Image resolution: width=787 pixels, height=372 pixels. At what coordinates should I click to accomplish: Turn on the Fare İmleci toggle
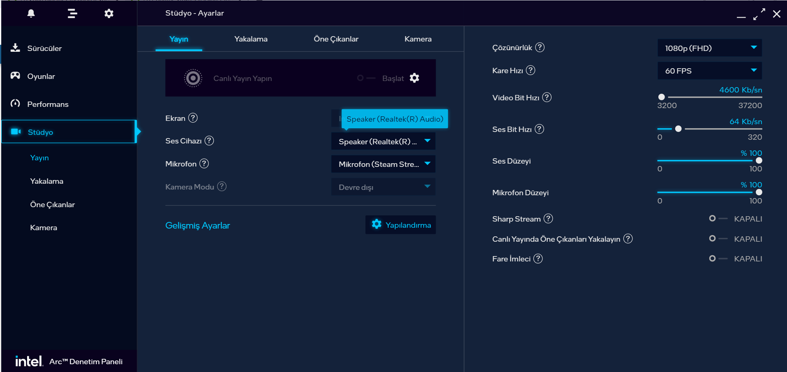click(x=718, y=259)
